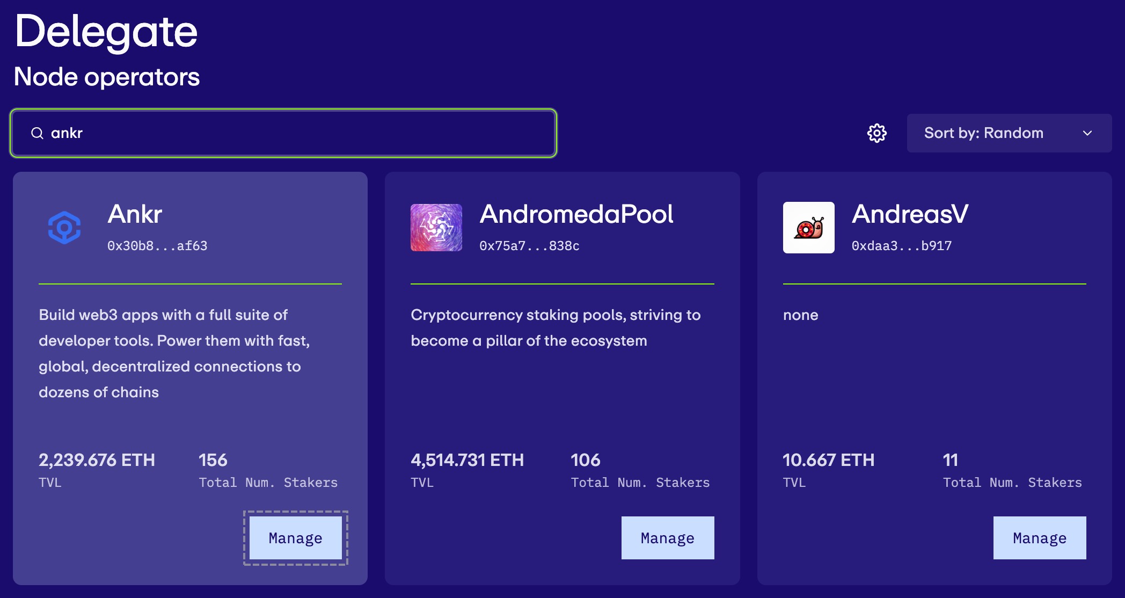Click the search magnifier icon
The height and width of the screenshot is (598, 1125).
(37, 133)
